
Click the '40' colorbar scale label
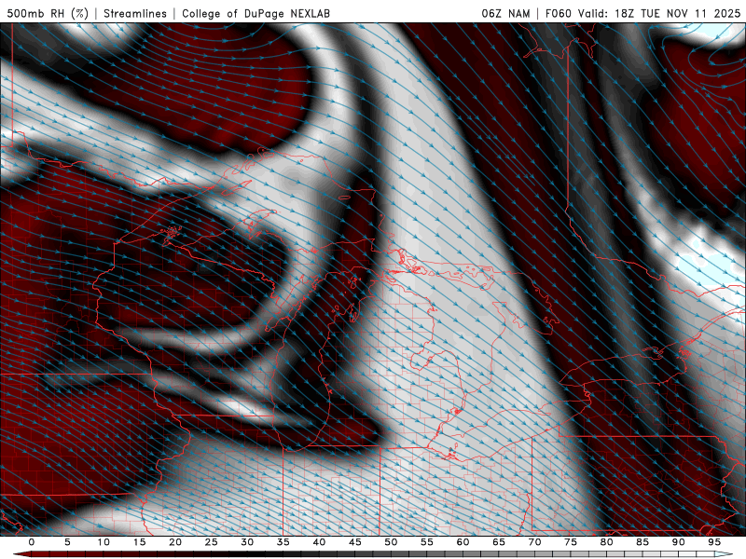pyautogui.click(x=319, y=542)
